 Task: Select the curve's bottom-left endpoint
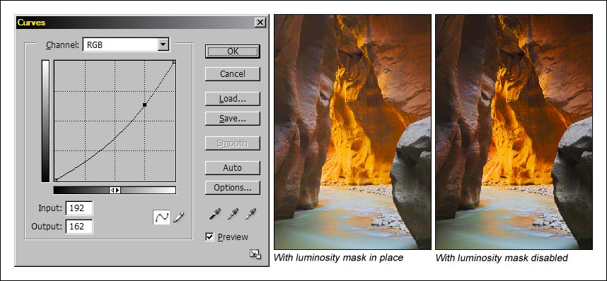[x=56, y=180]
